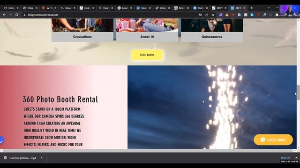Click the 360 Photo Booth Rental heading
Image resolution: width=300 pixels, height=168 pixels.
60,99
